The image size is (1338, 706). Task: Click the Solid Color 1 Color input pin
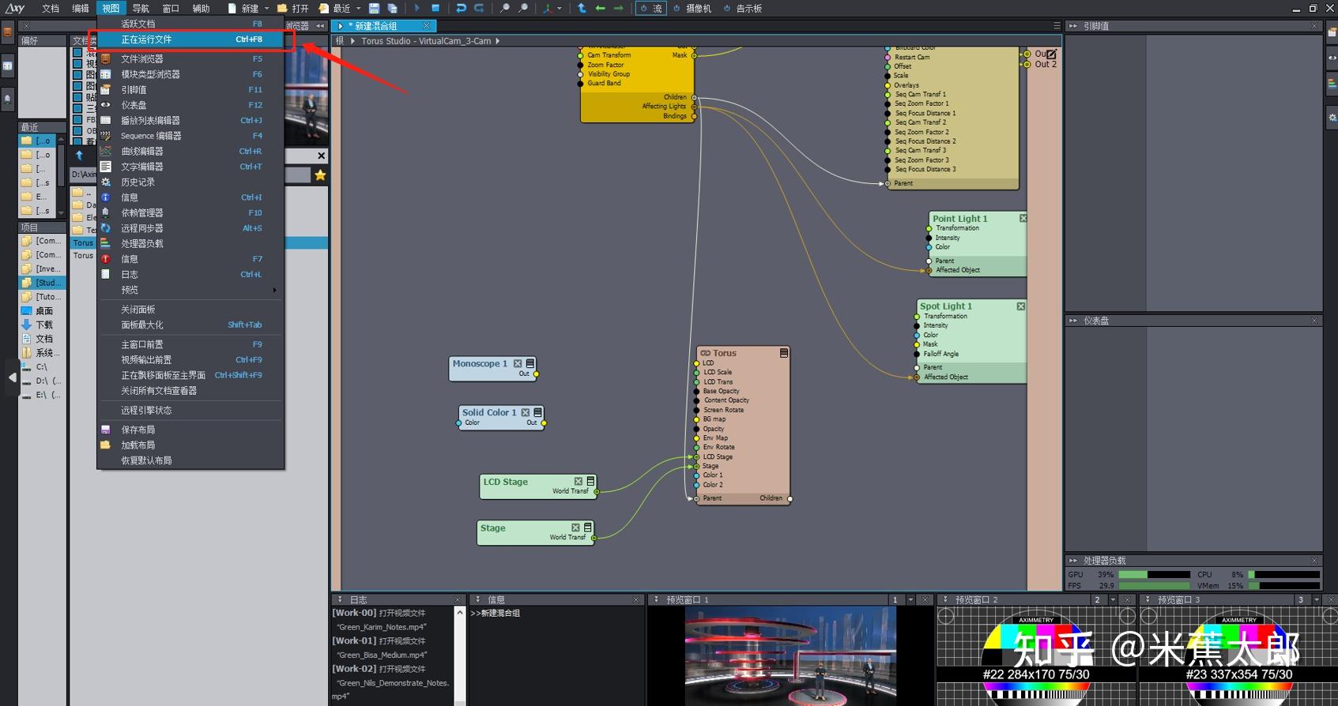coord(459,423)
